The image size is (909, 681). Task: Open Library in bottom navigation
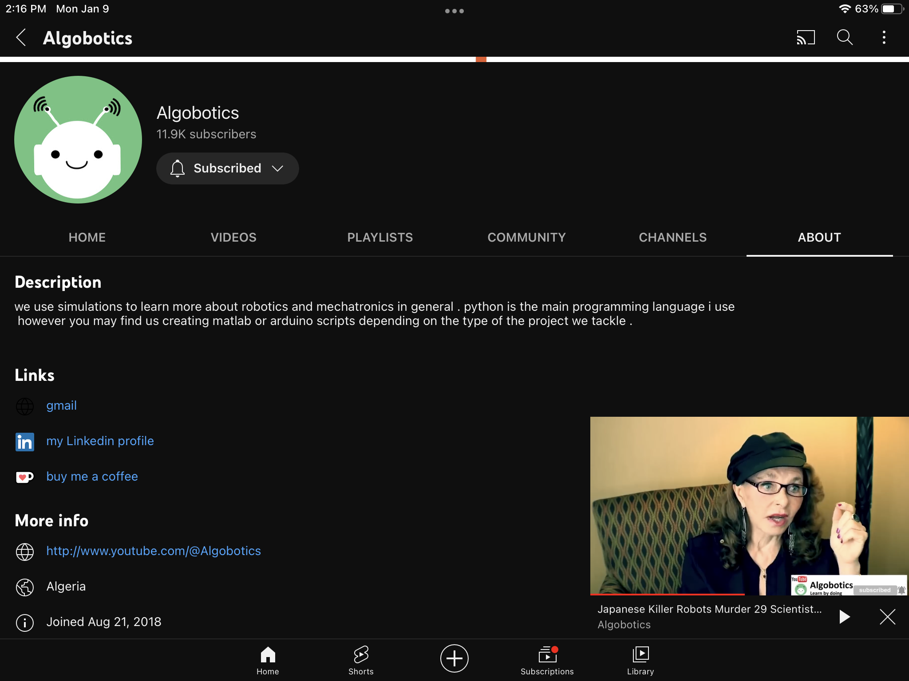coord(640,661)
